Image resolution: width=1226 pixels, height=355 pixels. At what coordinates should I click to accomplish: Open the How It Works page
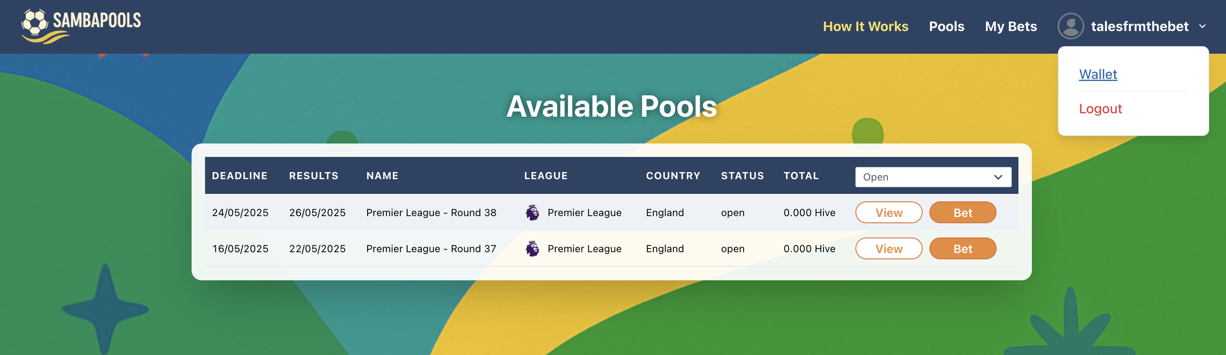pyautogui.click(x=865, y=26)
